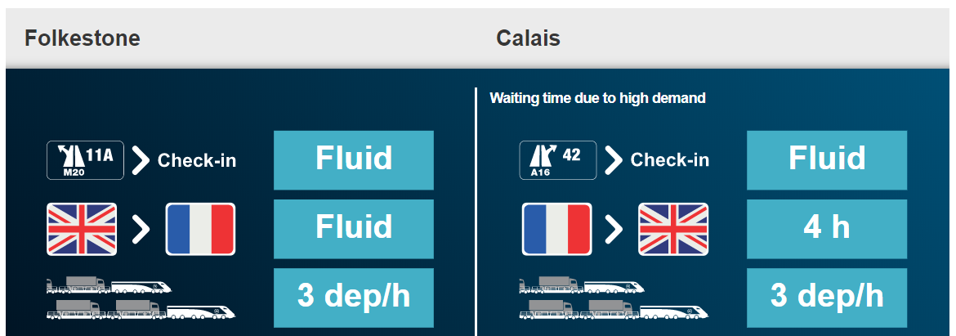
Task: Click the French flag in Folkestone panel
Action: click(x=200, y=229)
